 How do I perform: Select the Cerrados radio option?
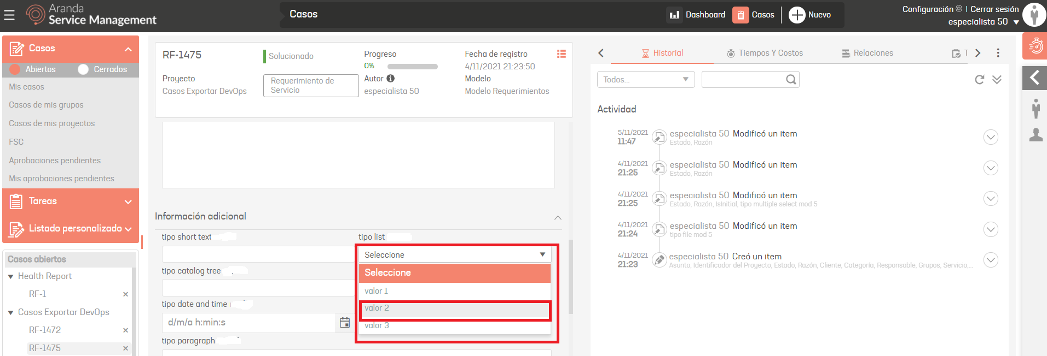pos(83,69)
